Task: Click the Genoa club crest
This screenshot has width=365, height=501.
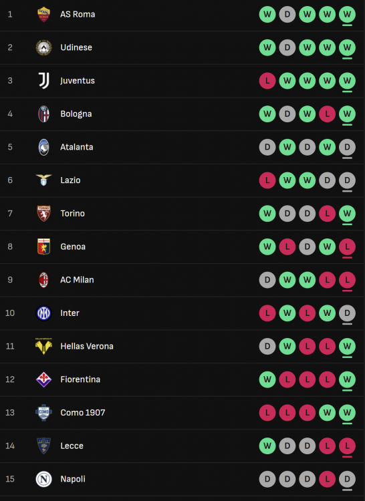Action: (x=44, y=246)
